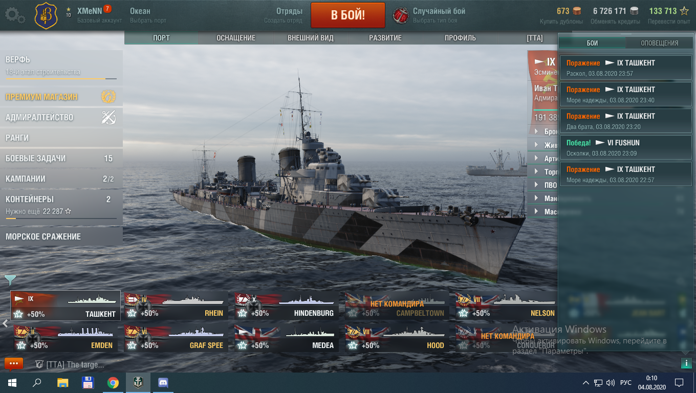The image size is (696, 393).
Task: Expand the Торпеды parameters section
Action: (x=542, y=171)
